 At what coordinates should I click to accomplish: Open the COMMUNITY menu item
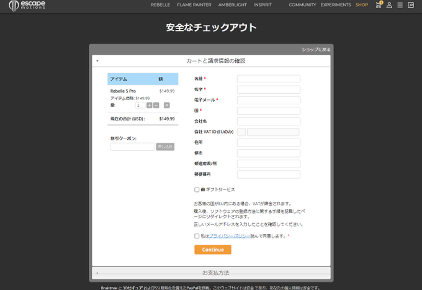[302, 5]
